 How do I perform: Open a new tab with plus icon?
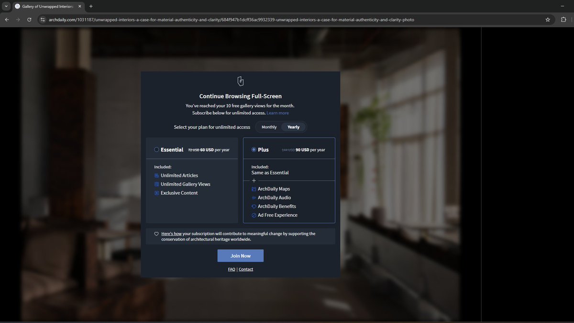[91, 6]
